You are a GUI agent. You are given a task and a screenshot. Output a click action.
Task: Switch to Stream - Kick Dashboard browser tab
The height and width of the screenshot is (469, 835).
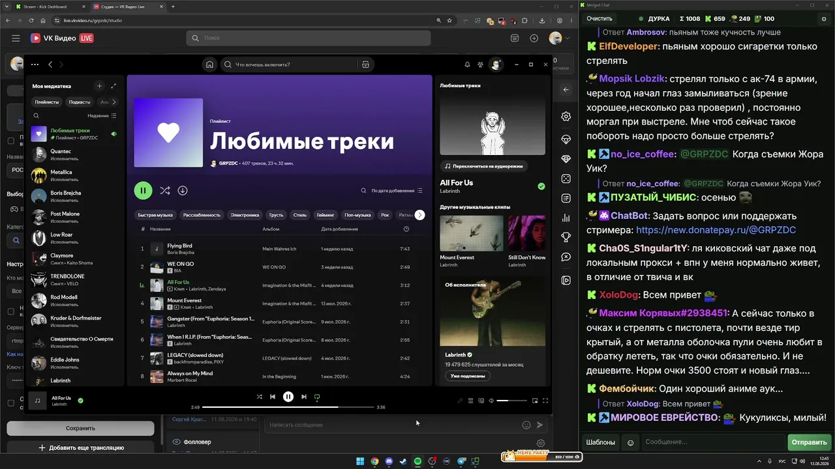click(x=50, y=7)
